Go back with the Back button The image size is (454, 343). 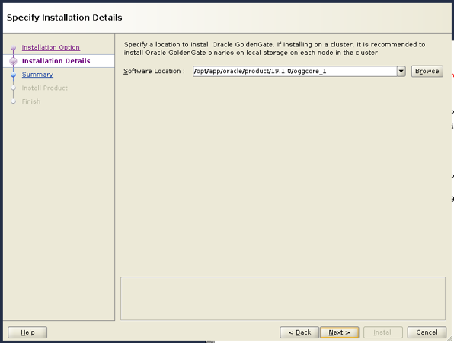click(299, 332)
